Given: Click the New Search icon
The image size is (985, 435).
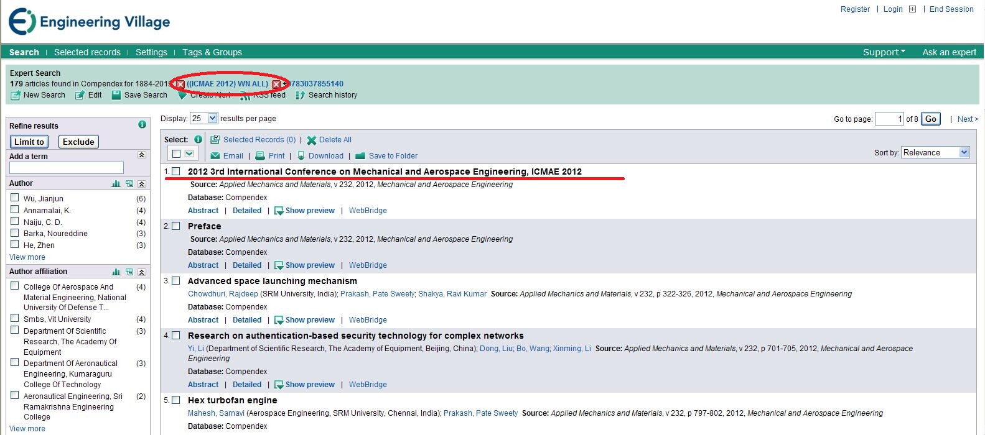Looking at the screenshot, I should (16, 95).
